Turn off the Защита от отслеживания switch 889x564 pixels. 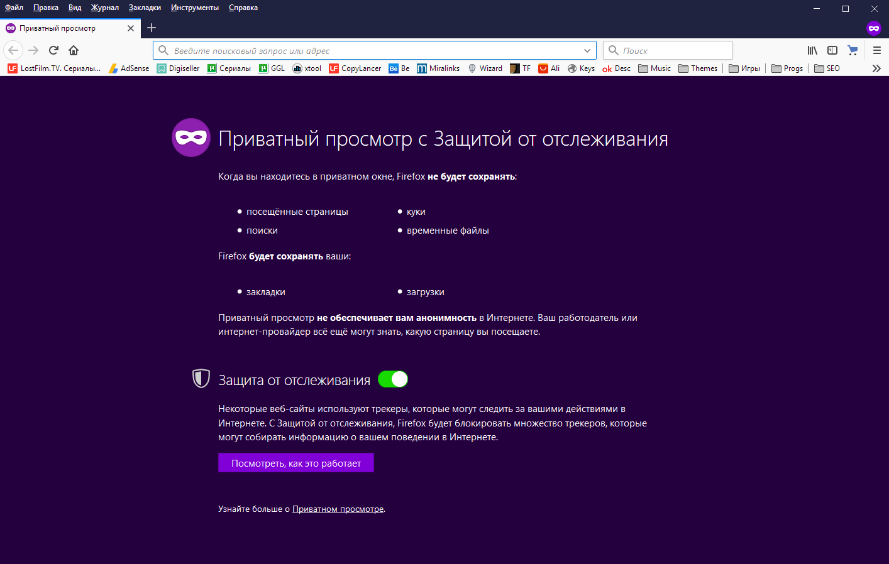pos(393,379)
